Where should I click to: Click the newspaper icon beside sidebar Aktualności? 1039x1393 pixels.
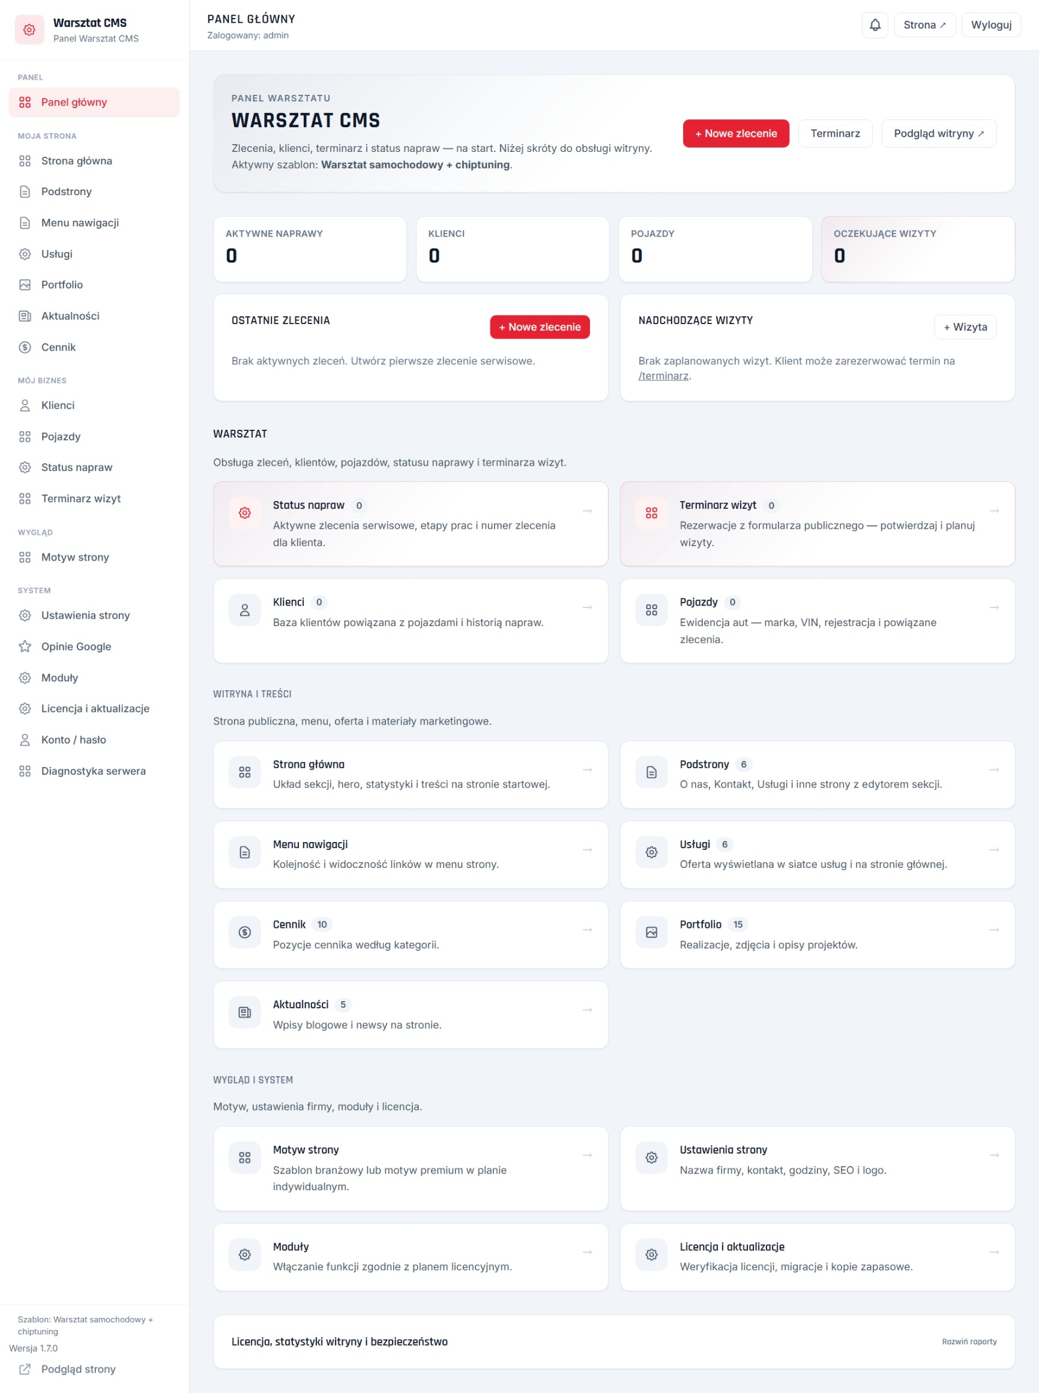pos(25,316)
